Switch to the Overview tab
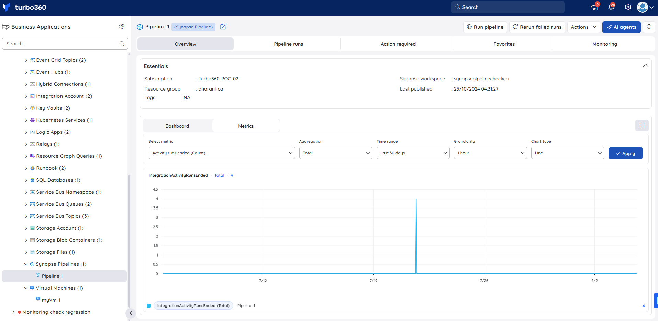Image resolution: width=658 pixels, height=321 pixels. (186, 44)
